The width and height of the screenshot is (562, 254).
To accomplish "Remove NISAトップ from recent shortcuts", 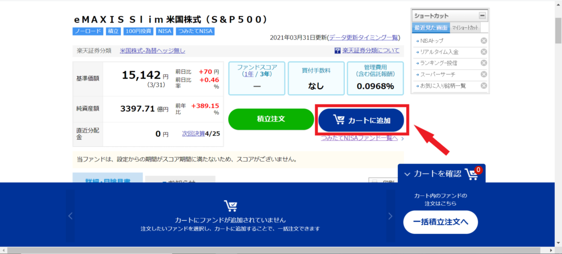I will point(484,41).
